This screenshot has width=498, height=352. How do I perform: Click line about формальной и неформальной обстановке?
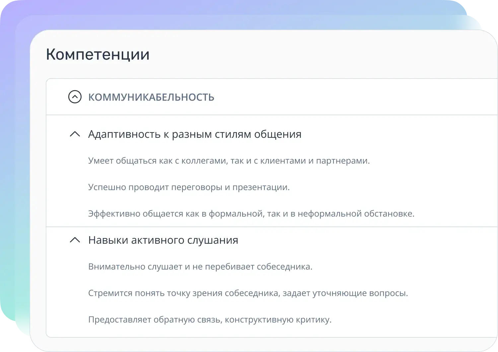[x=251, y=214]
